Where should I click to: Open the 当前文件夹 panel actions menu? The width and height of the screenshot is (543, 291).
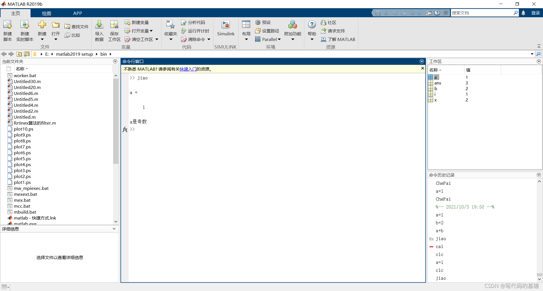[x=115, y=61]
